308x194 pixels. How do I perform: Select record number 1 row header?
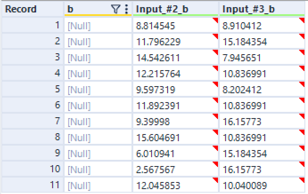coord(33,25)
